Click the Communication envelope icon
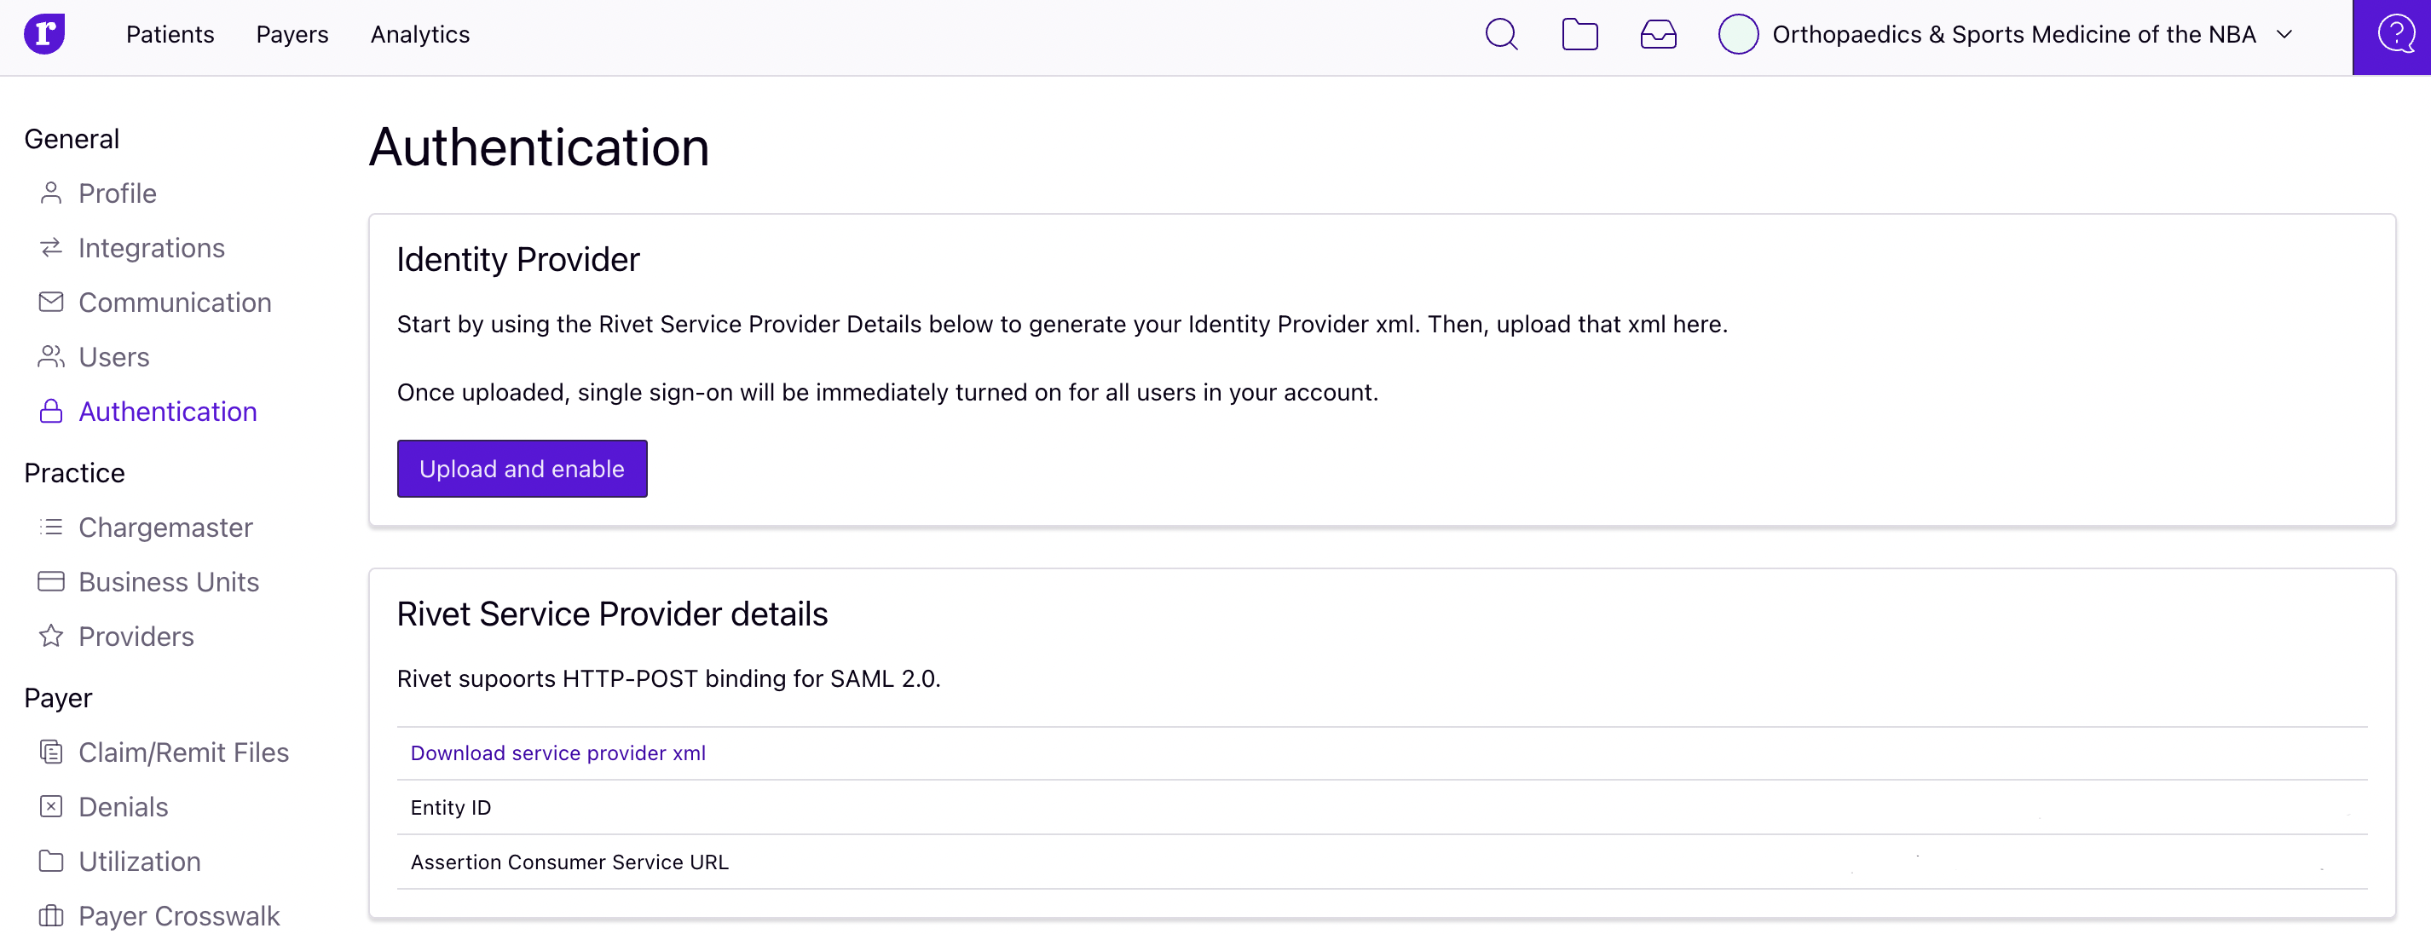 51,303
